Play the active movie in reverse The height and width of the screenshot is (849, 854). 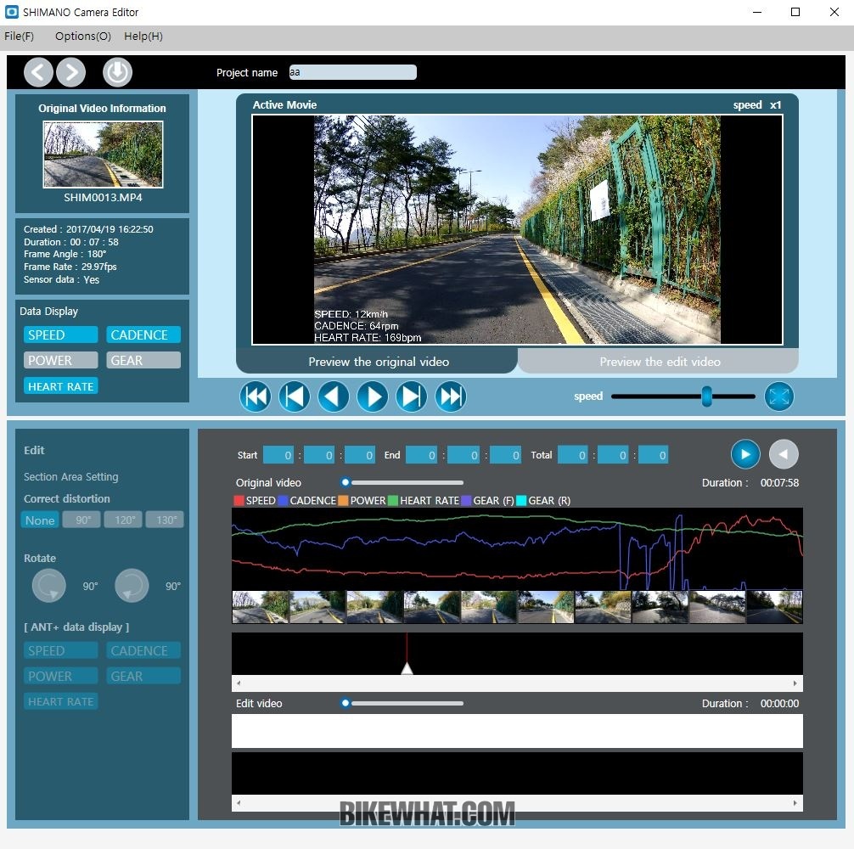pyautogui.click(x=334, y=396)
